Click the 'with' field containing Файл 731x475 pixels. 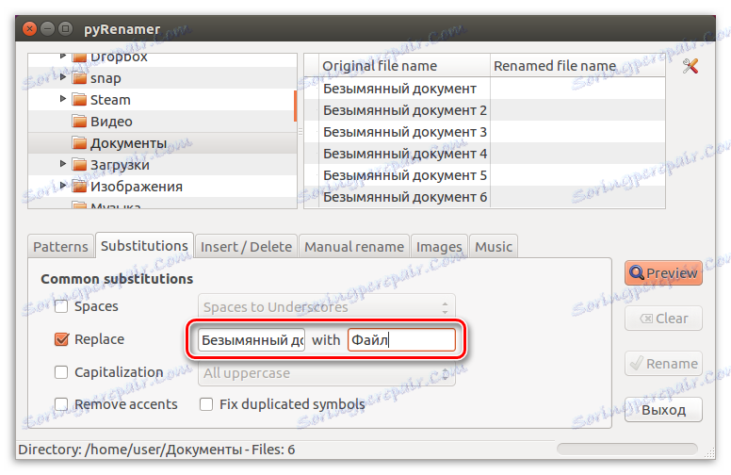click(x=401, y=339)
